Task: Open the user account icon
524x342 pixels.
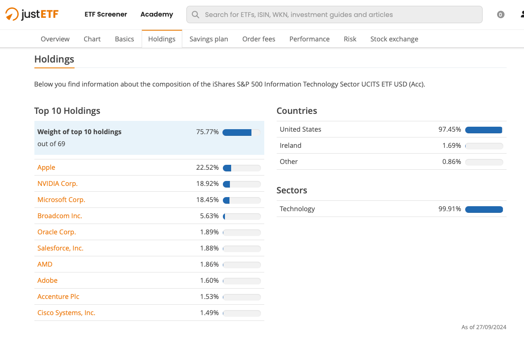Action: click(522, 14)
